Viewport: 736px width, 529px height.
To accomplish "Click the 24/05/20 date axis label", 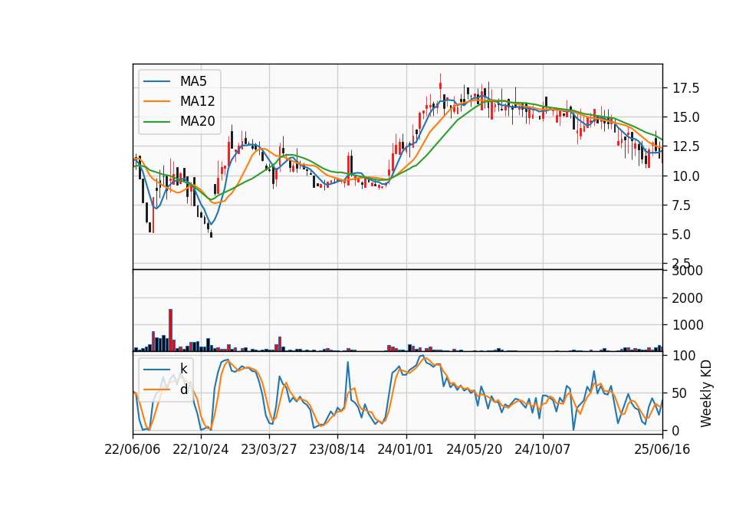I will tap(474, 449).
